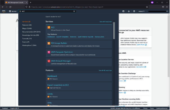Viewport: 170px width, 110px height.
Task: Open the Dashboard EC2 feature
Action: (52, 76)
